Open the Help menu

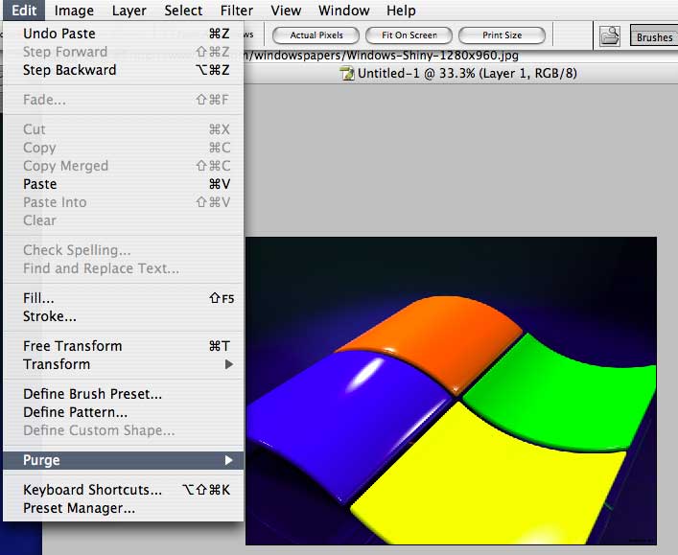tap(401, 10)
